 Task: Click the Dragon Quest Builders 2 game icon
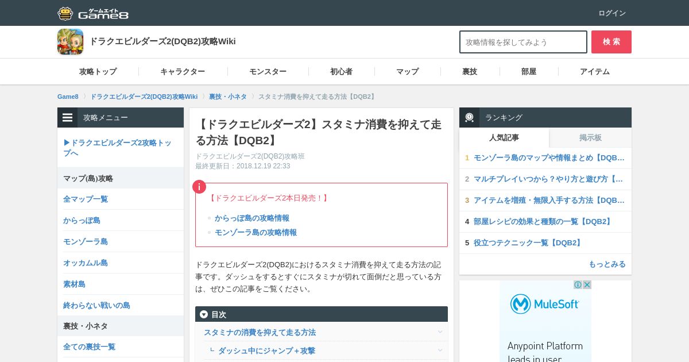tap(70, 41)
